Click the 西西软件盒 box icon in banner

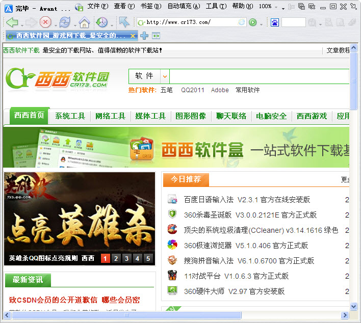pos(142,149)
